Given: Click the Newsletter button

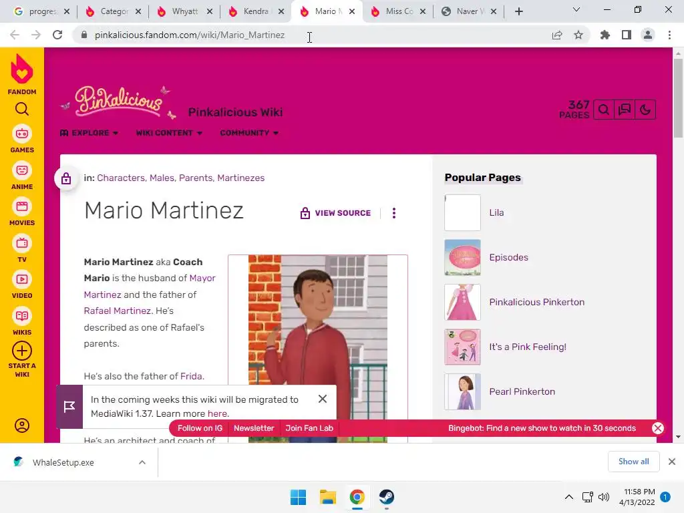Looking at the screenshot, I should [254, 428].
